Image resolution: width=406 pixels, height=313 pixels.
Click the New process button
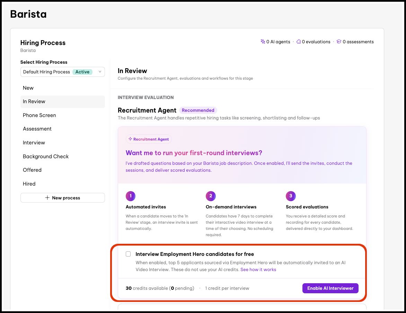63,198
